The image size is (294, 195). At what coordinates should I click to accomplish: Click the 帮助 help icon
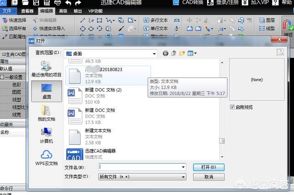[275, 2]
